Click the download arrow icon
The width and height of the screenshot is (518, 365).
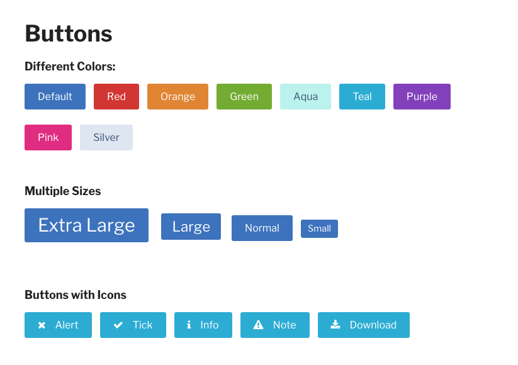click(x=335, y=325)
